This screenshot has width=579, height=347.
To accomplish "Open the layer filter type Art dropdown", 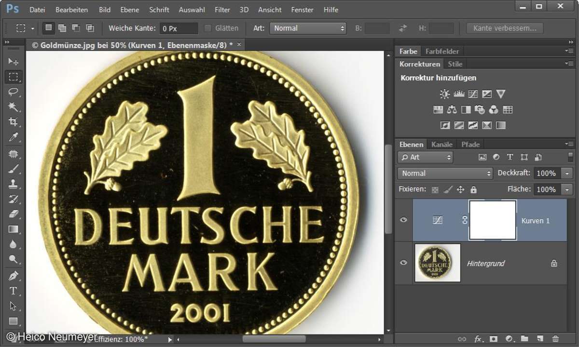I will point(426,157).
